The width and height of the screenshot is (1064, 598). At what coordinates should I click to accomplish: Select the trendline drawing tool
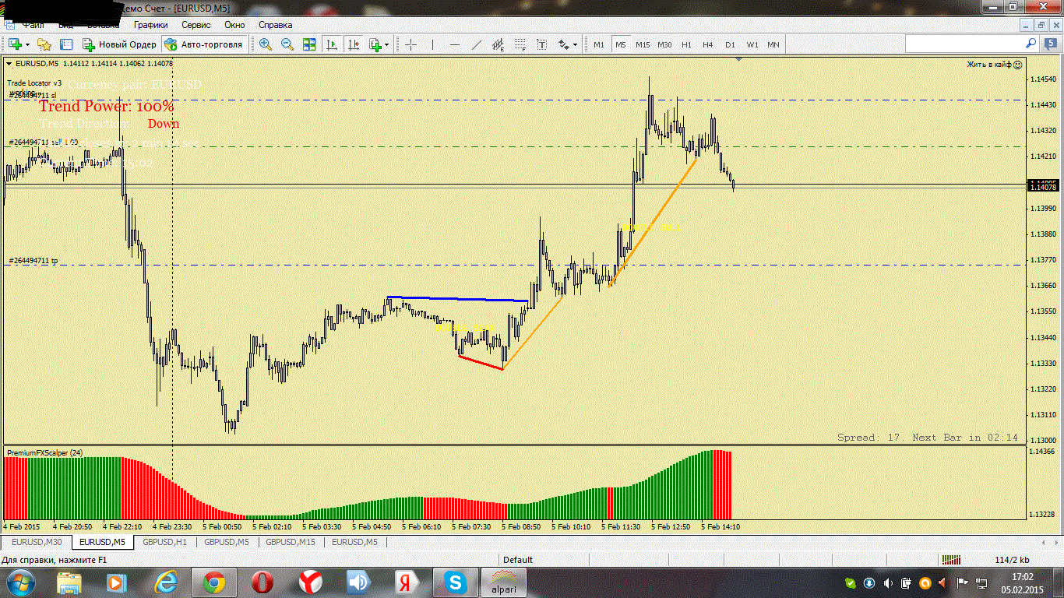coord(477,44)
